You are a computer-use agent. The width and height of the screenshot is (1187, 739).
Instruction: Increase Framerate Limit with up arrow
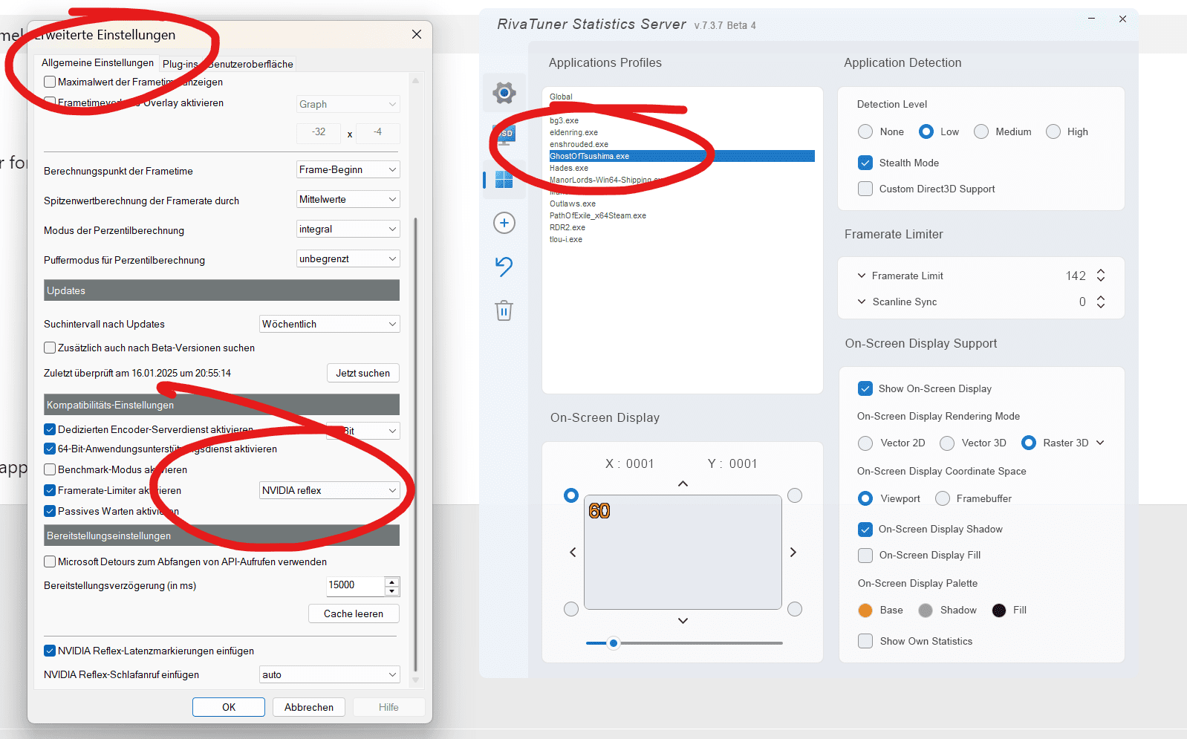[1101, 271]
